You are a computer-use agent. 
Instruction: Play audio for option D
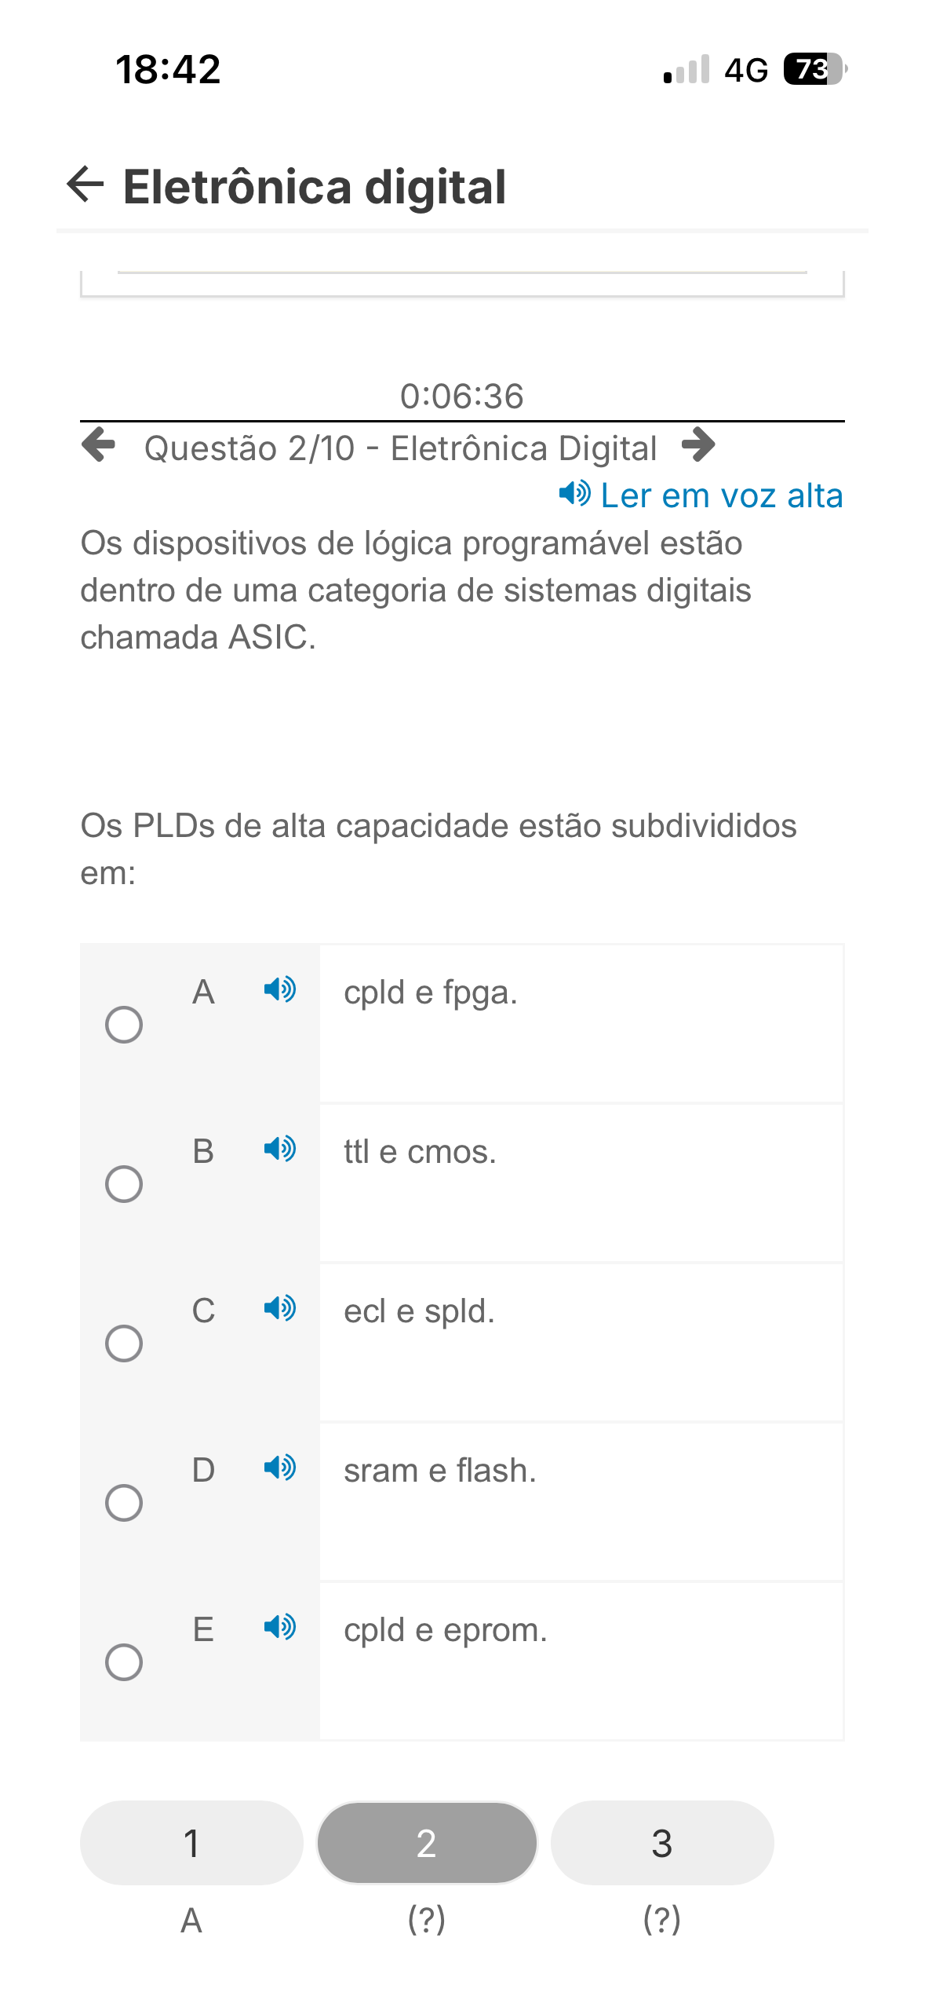(279, 1468)
